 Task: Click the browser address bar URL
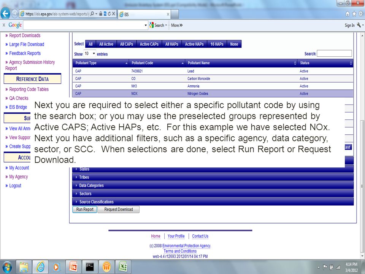[57, 14]
